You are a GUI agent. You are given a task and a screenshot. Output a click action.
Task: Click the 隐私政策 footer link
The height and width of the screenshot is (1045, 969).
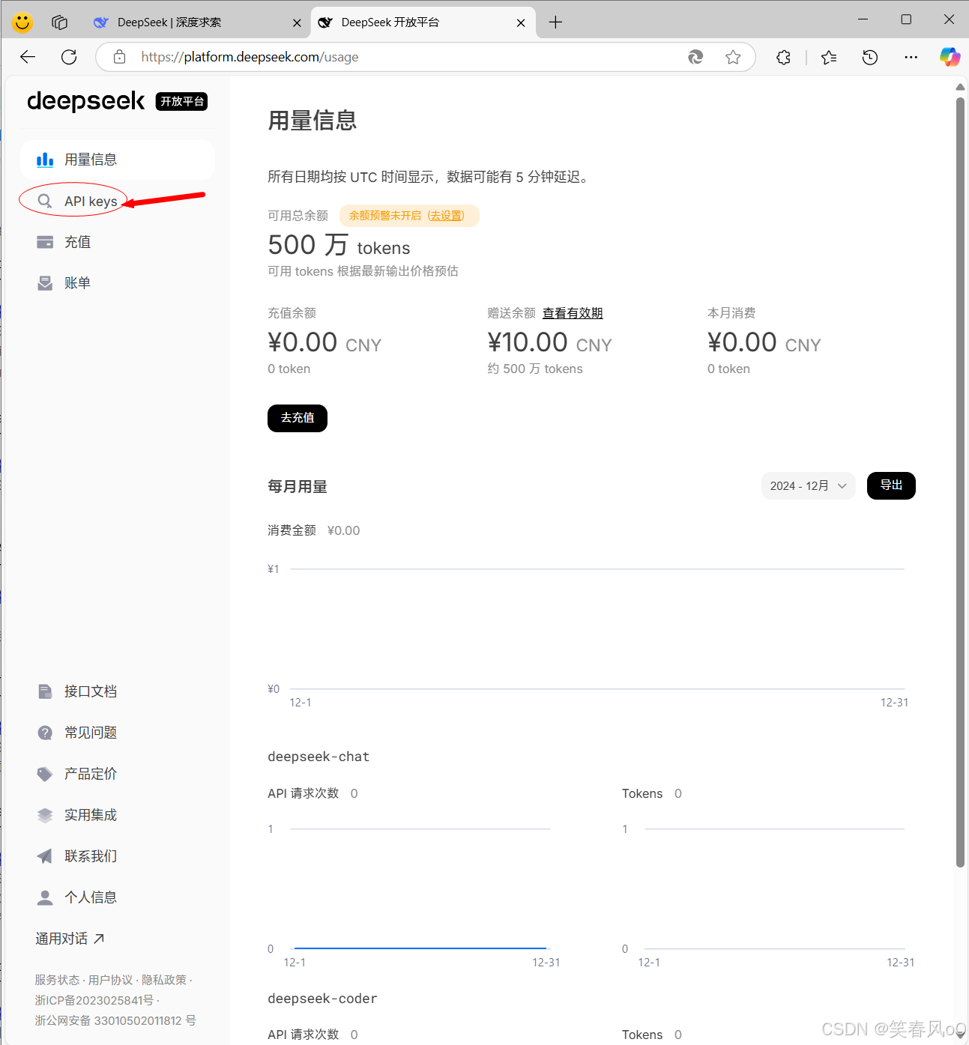pyautogui.click(x=164, y=980)
